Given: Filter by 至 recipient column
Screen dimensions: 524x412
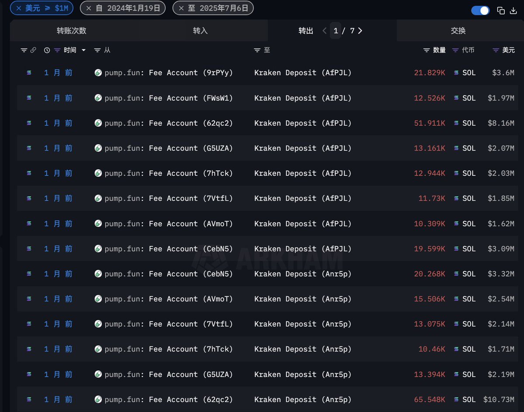Looking at the screenshot, I should (257, 50).
